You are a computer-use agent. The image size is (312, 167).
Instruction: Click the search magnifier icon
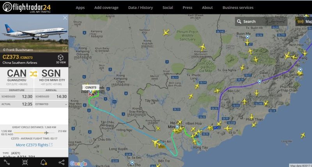[x=239, y=21]
